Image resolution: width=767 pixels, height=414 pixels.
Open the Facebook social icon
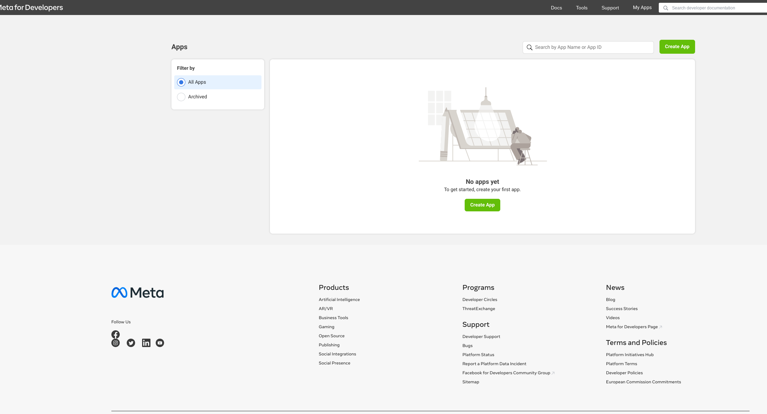tap(116, 334)
